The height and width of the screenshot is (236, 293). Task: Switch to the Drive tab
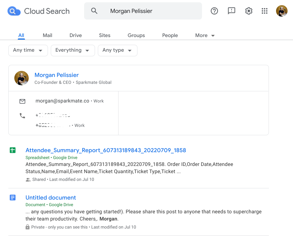(x=76, y=35)
